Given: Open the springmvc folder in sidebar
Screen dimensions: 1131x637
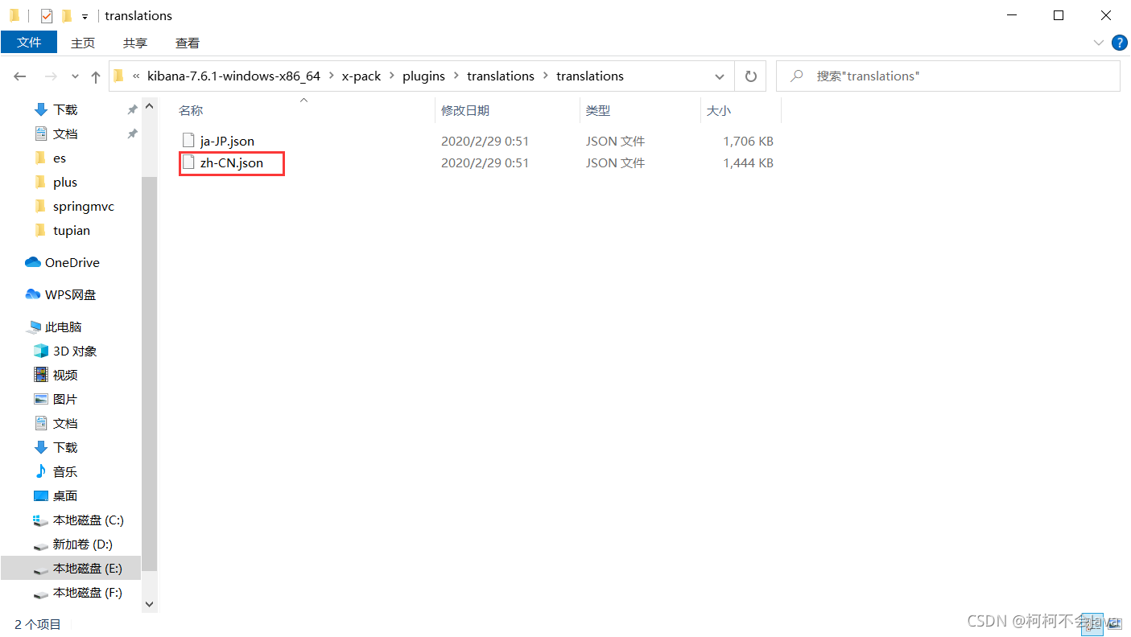Looking at the screenshot, I should [84, 206].
